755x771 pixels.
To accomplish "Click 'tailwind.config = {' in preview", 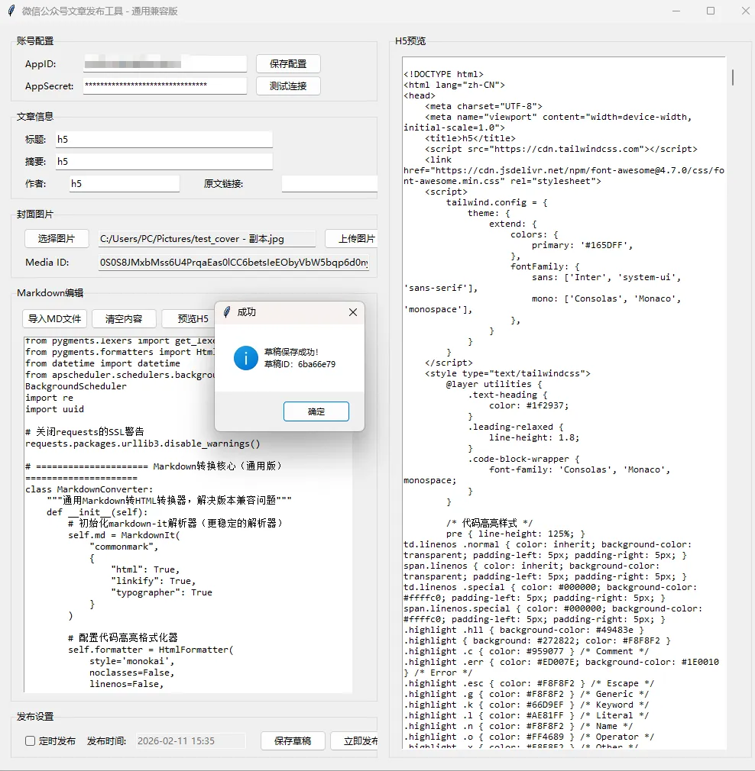I will [x=497, y=202].
